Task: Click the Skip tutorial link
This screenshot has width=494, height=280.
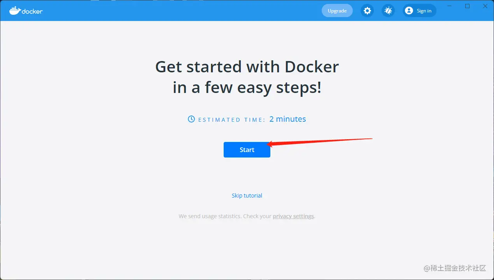Action: tap(247, 196)
